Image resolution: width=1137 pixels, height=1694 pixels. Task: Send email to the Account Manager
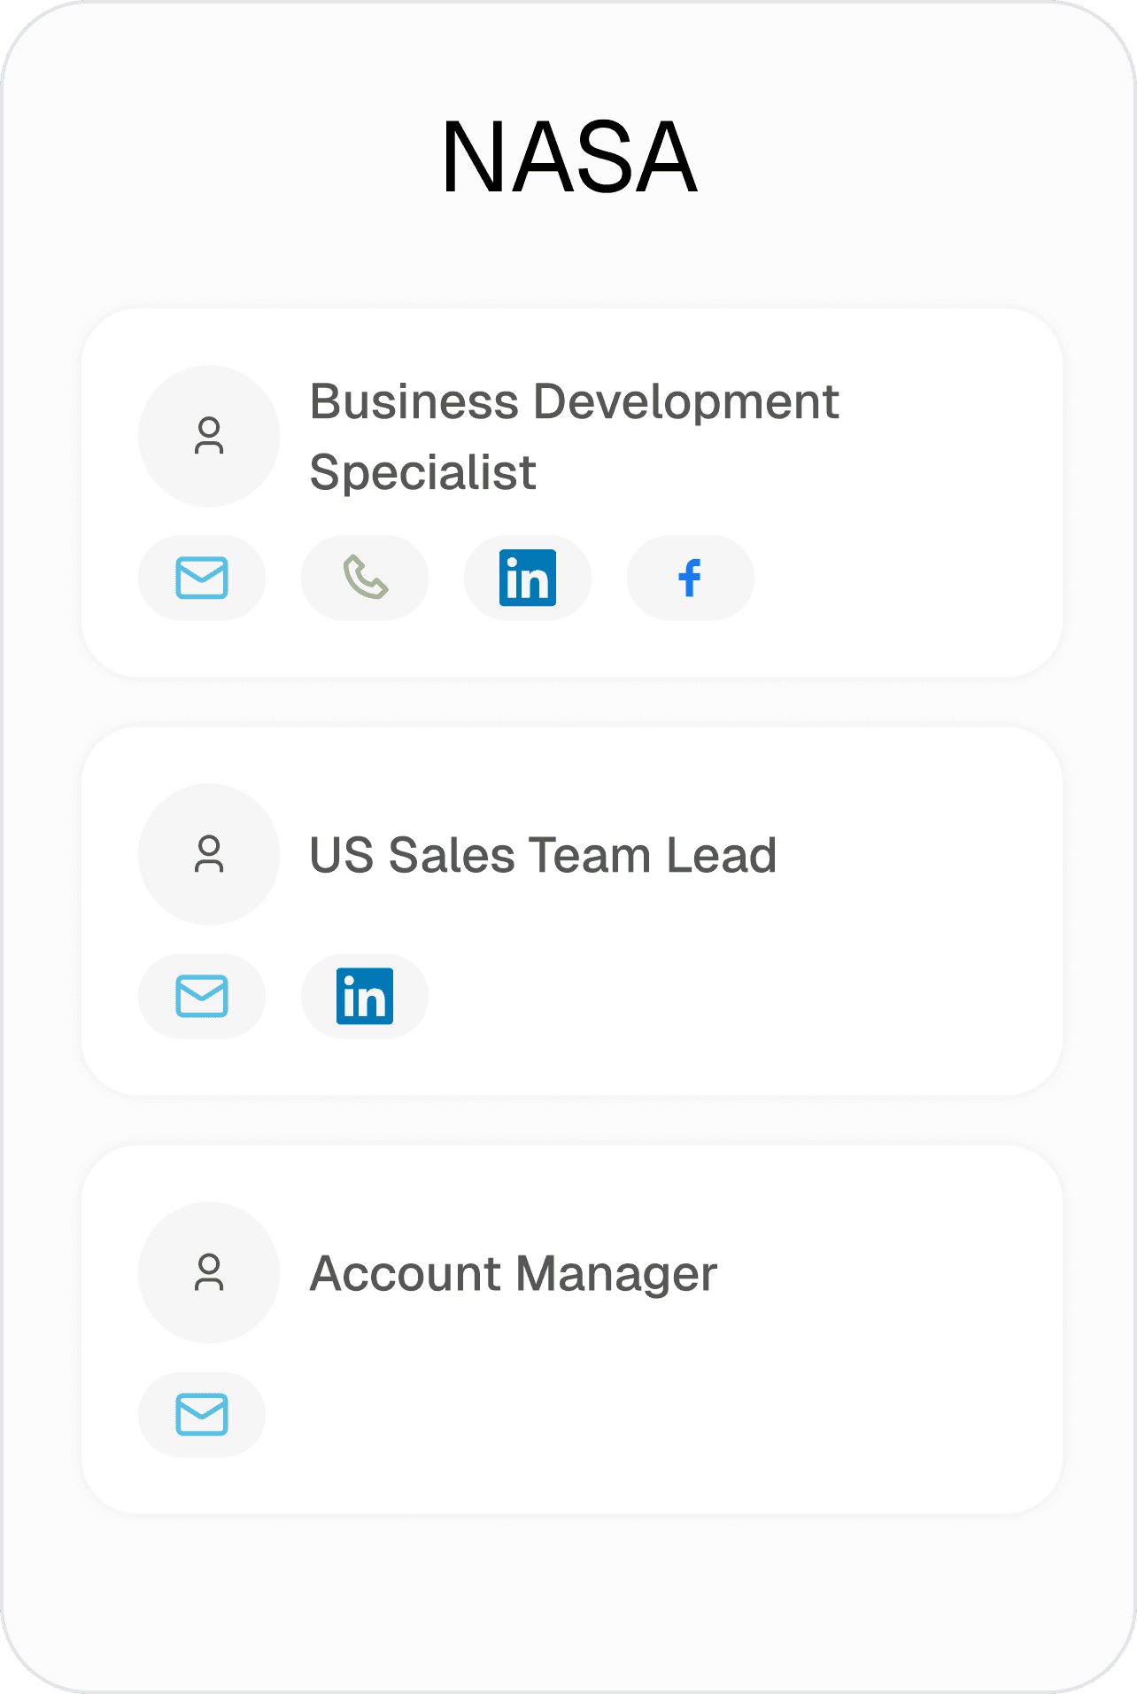coord(202,1414)
